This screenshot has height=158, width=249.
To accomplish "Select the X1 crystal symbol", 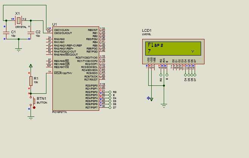I will tap(18, 20).
